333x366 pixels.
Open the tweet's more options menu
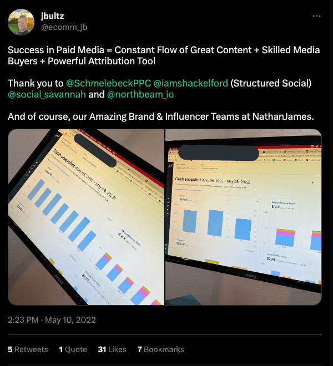316,16
